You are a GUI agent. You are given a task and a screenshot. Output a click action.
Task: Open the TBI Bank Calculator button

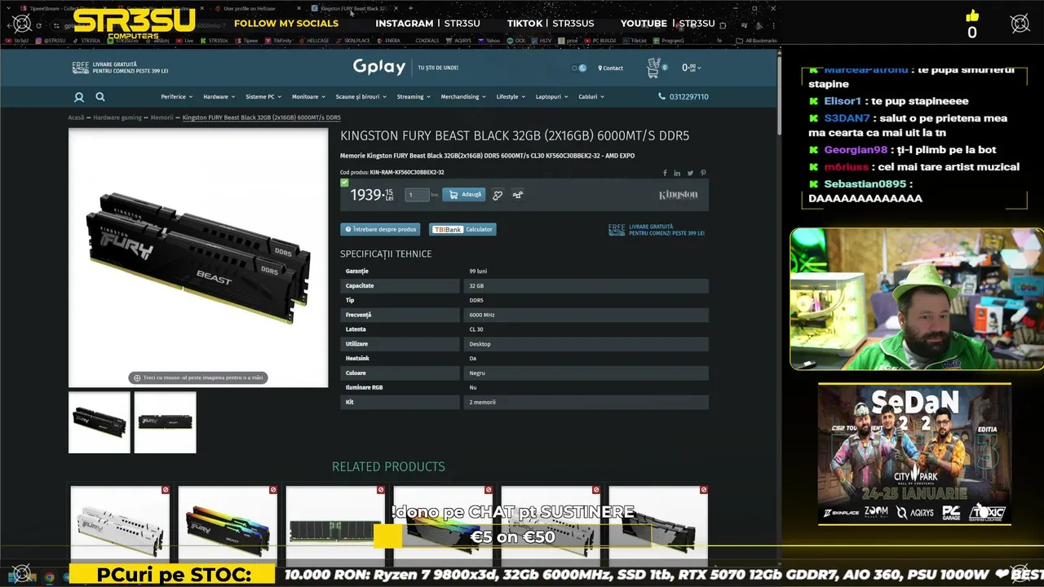point(462,230)
